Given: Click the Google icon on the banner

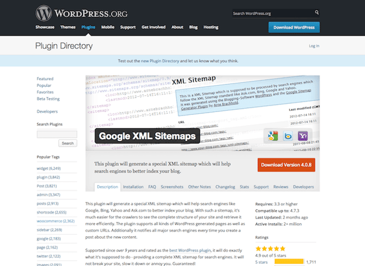Looking at the screenshot, I should pyautogui.click(x=272, y=136).
